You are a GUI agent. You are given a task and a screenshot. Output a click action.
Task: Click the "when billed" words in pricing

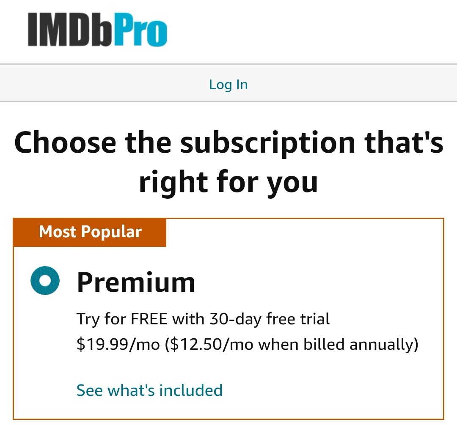(301, 345)
